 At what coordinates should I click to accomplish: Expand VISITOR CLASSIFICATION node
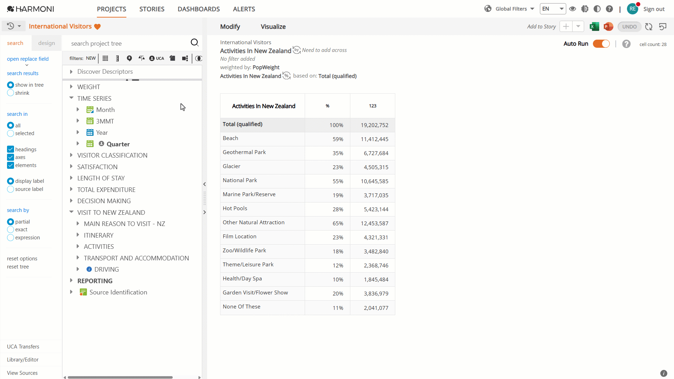point(71,155)
